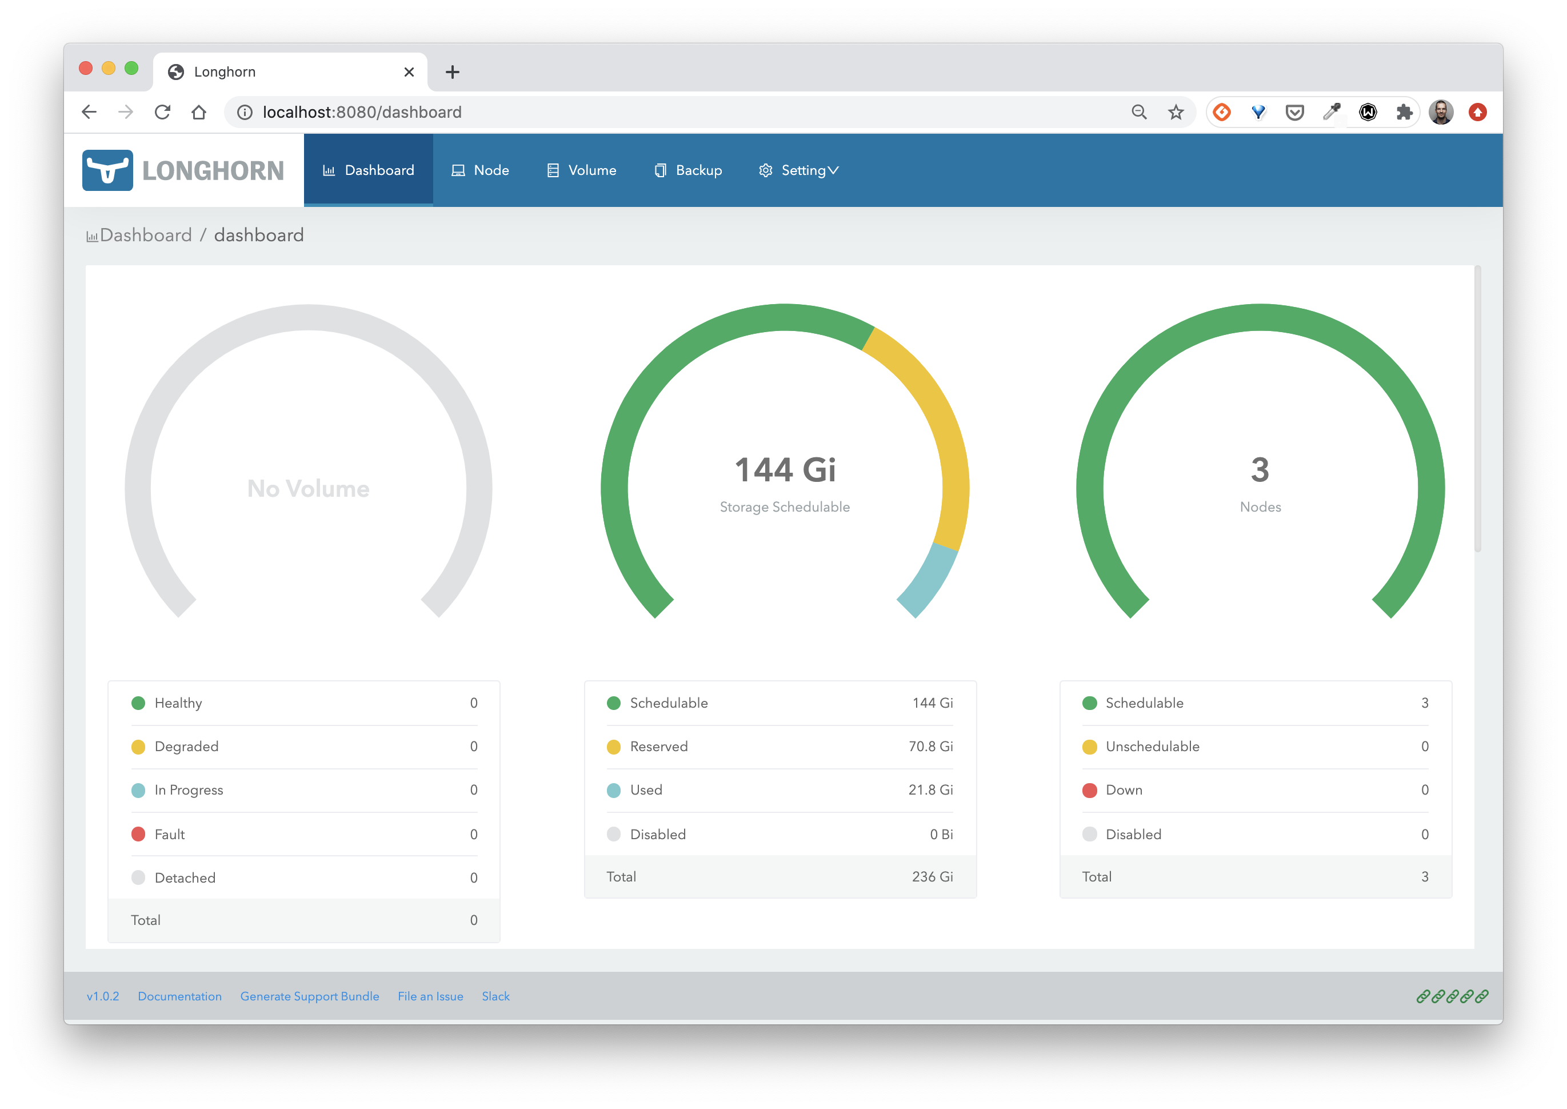Open the Backup section
The height and width of the screenshot is (1109, 1567).
(x=687, y=170)
